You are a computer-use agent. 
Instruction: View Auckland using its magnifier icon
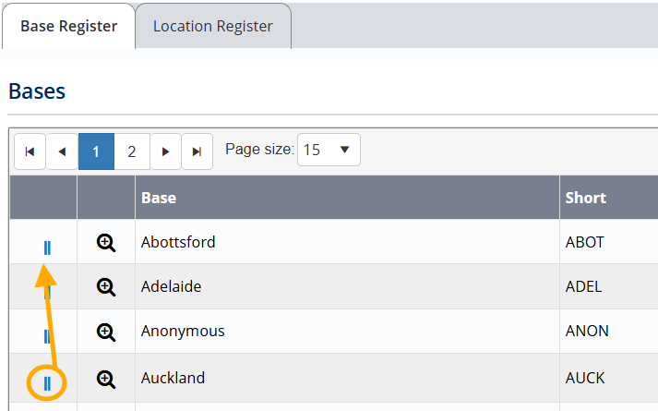tap(106, 379)
